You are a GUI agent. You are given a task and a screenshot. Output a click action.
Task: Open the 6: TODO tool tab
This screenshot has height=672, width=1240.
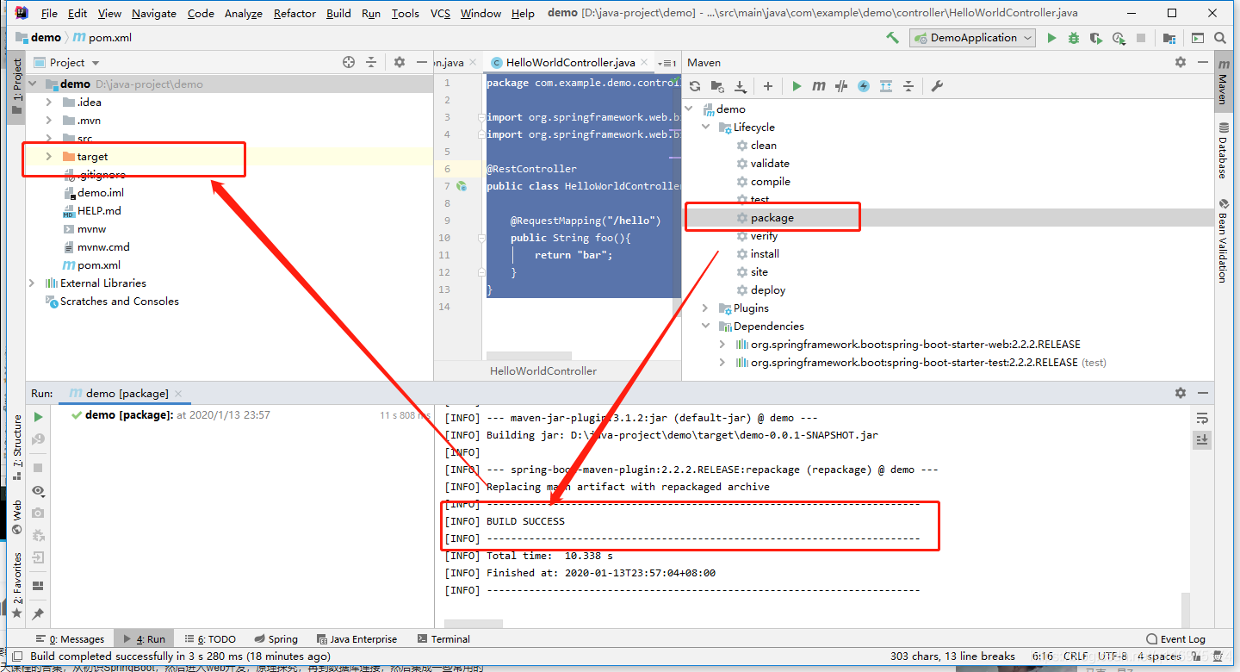click(210, 639)
